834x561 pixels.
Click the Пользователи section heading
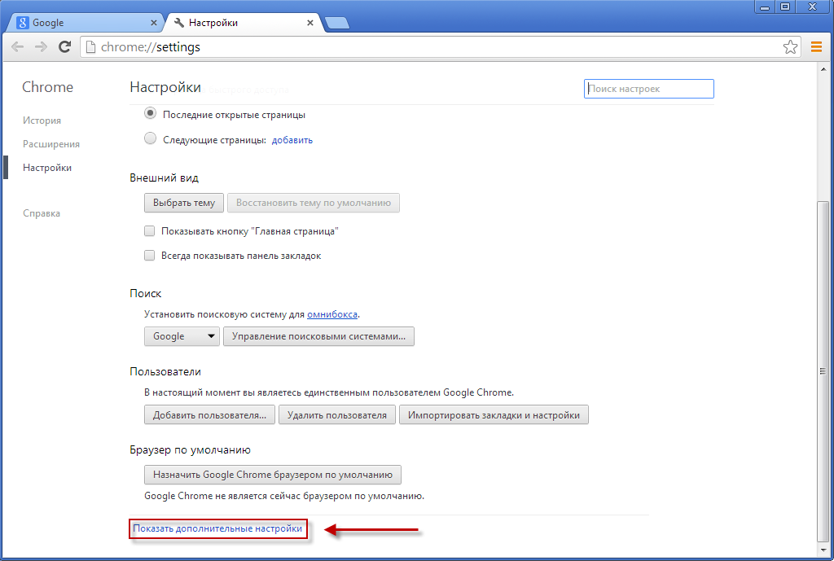[165, 371]
